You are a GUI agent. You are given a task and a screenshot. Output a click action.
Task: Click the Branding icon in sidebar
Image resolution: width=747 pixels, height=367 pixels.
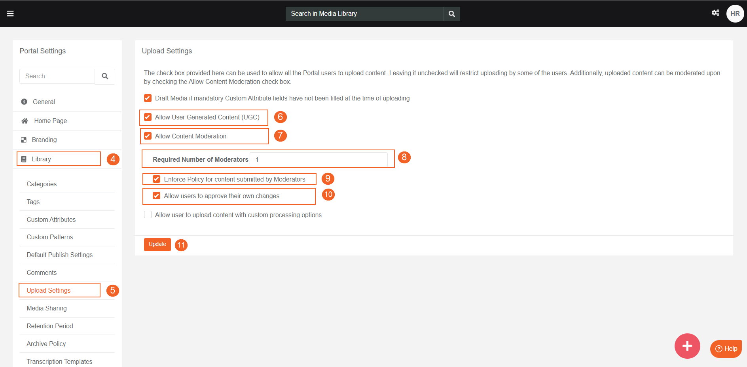pos(24,140)
